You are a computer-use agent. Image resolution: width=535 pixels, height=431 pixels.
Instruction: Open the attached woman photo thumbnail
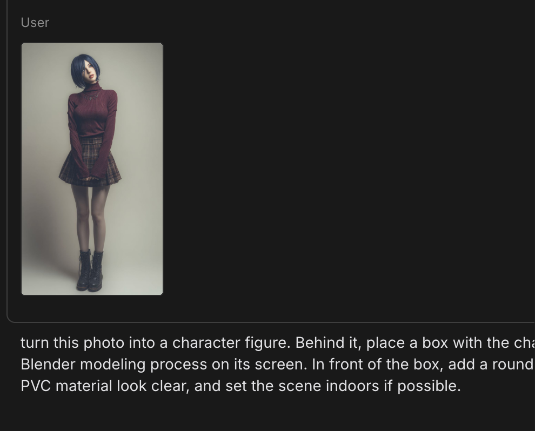92,169
